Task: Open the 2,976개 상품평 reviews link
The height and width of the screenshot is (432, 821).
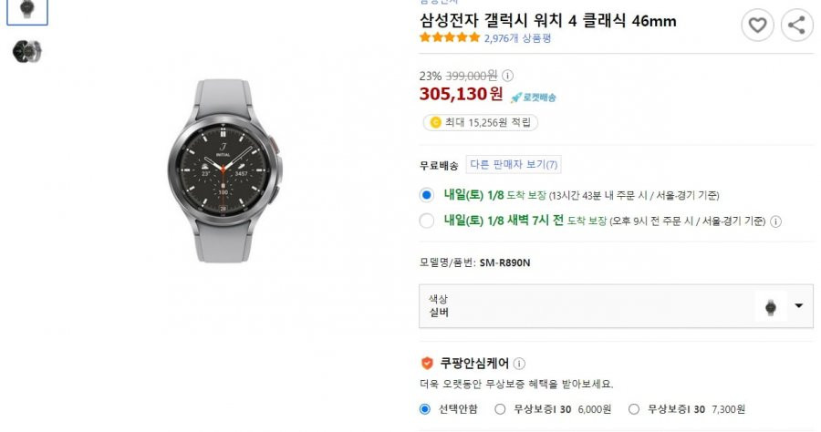Action: (x=517, y=38)
